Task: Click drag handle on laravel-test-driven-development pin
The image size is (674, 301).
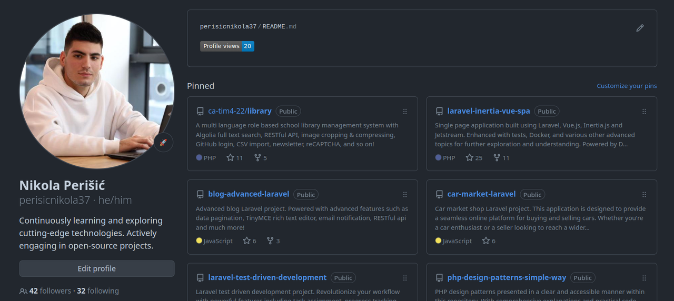Action: [x=405, y=278]
